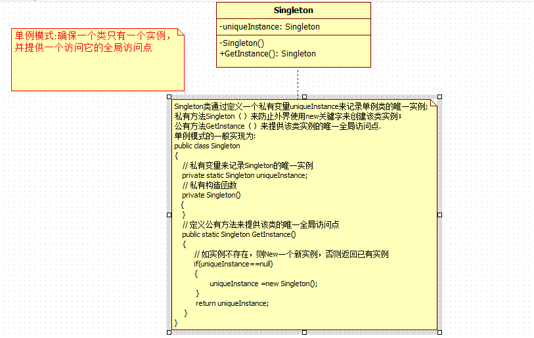
Task: Click the bottom-left resize handle of code note
Action: [169, 332]
